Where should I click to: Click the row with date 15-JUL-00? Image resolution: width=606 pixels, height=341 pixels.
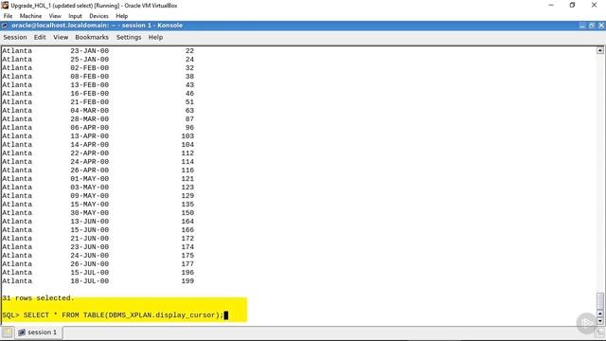coord(98,272)
